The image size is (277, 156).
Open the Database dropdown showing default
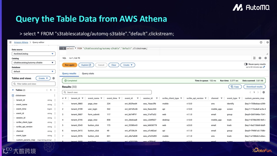(34, 72)
